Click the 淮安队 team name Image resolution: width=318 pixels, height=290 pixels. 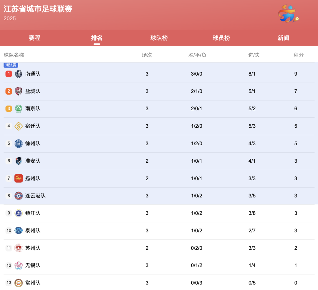point(33,161)
